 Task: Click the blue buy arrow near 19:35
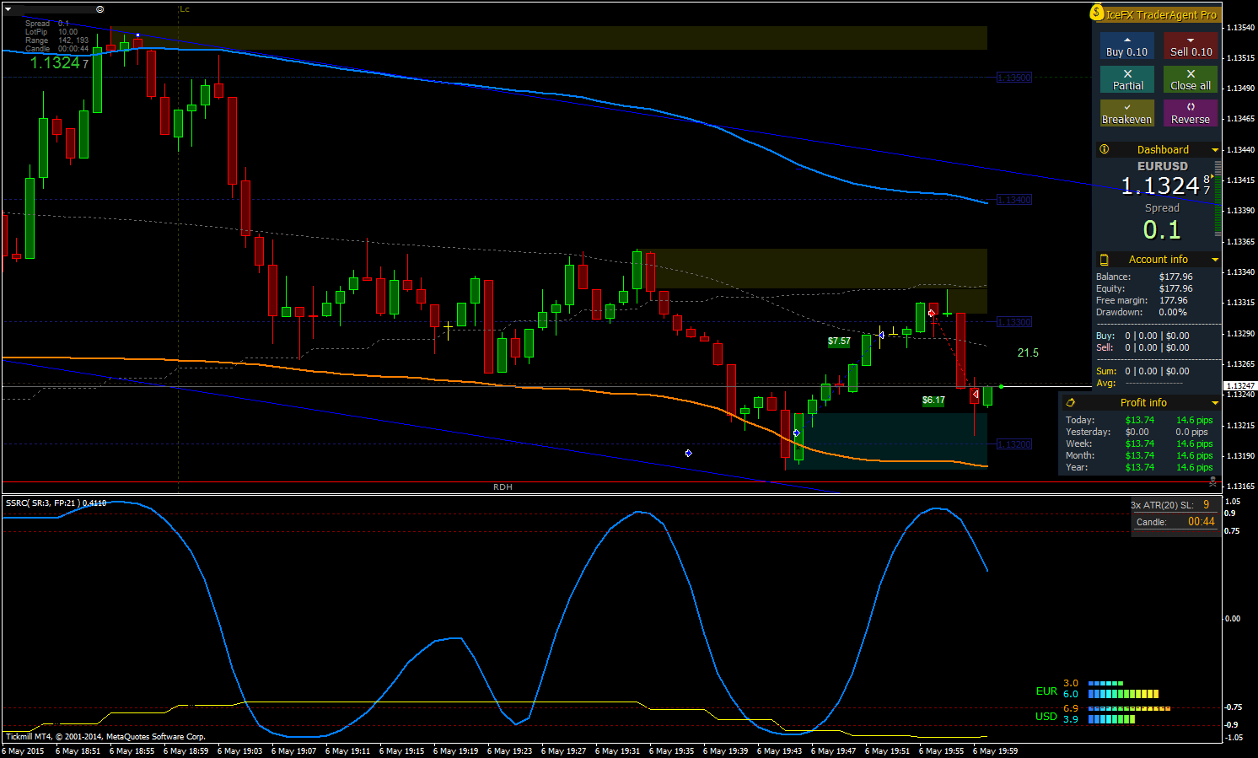pos(688,454)
